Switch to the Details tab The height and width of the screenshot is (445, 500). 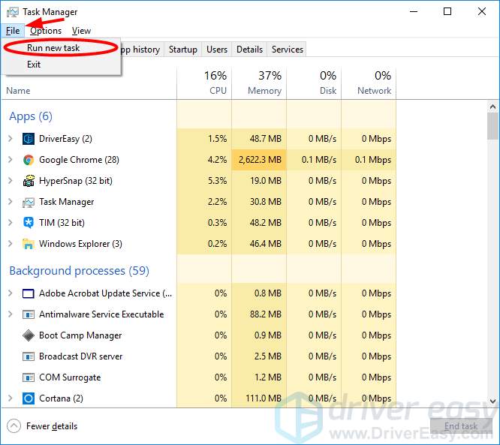tap(249, 50)
